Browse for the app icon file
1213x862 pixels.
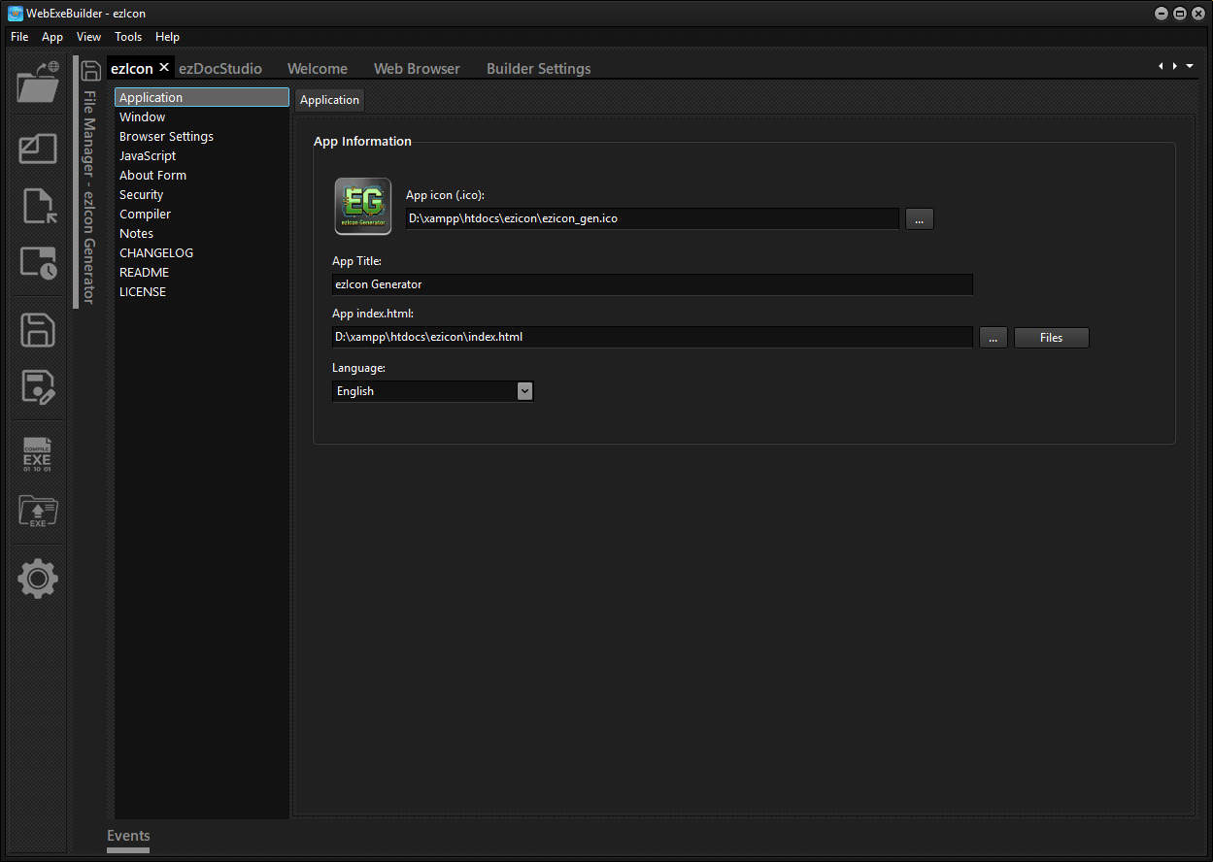919,218
